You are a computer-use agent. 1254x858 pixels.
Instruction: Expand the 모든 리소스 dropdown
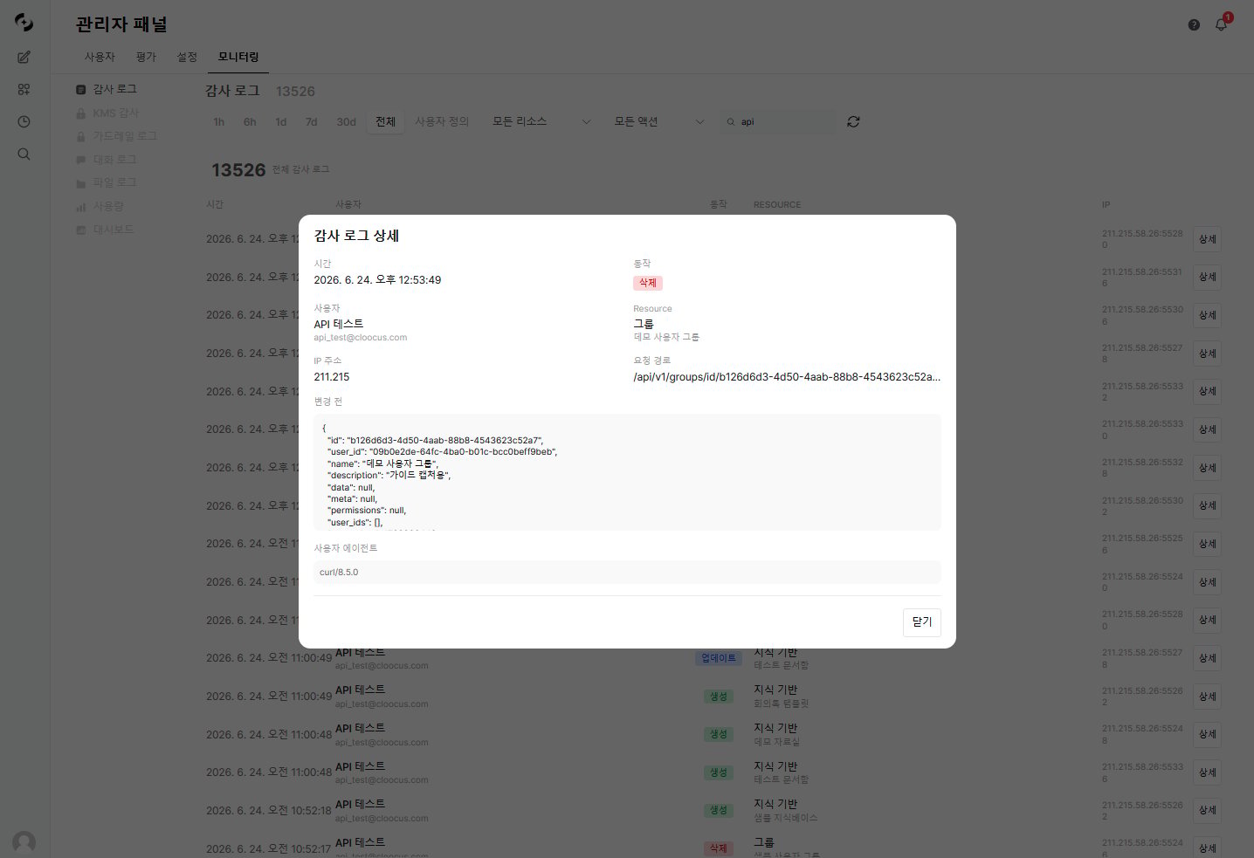point(541,121)
